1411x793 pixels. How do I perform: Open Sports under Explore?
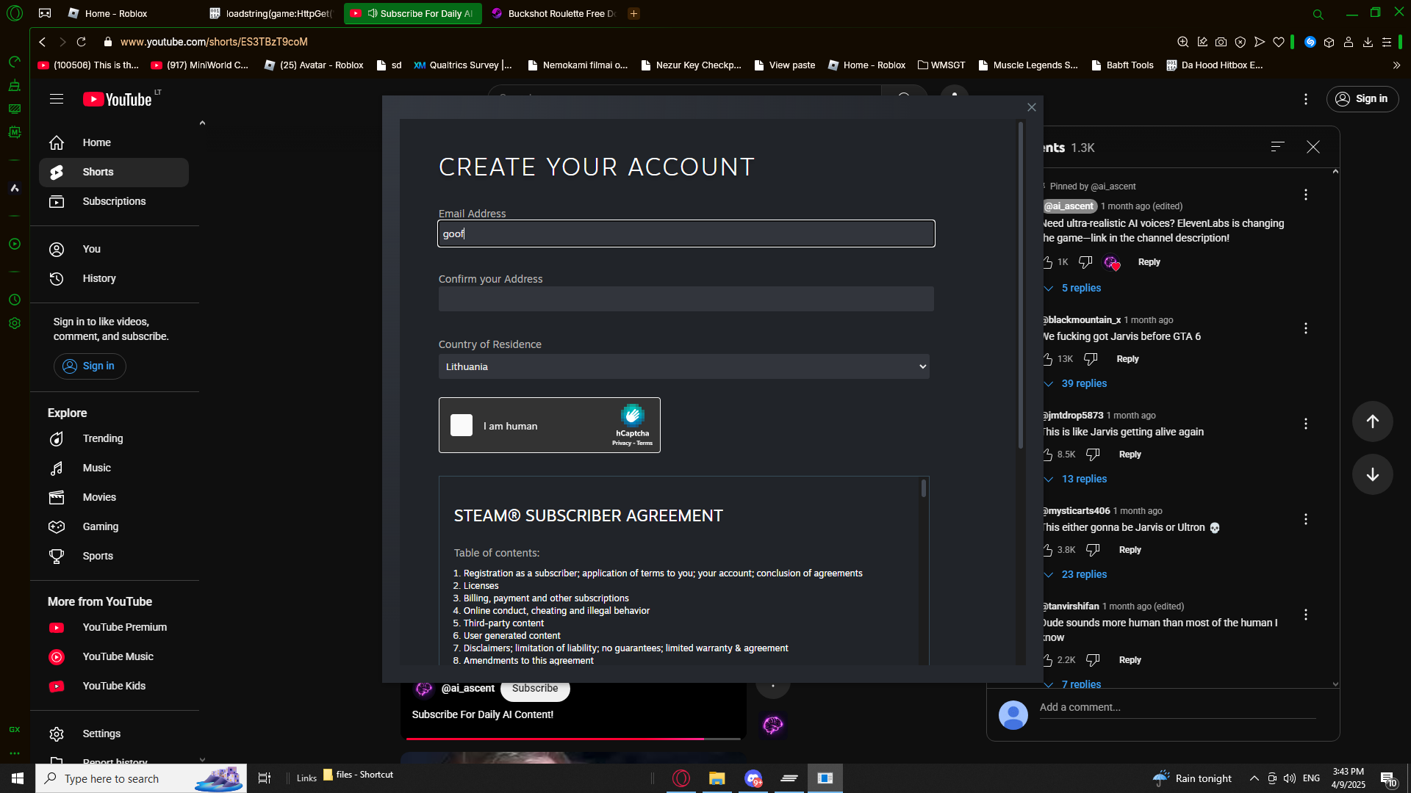tap(114, 556)
